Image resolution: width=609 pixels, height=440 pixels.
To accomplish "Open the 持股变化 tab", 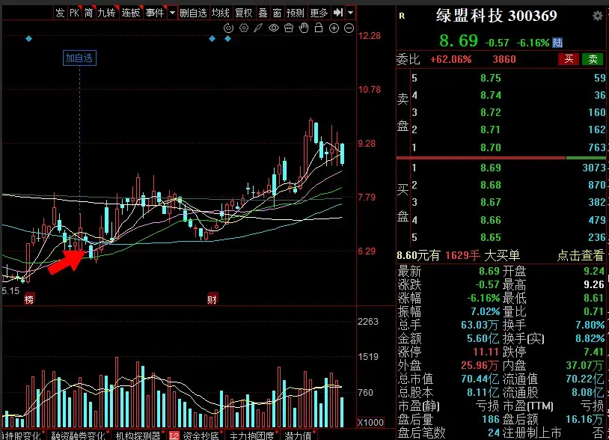I will coord(23,436).
